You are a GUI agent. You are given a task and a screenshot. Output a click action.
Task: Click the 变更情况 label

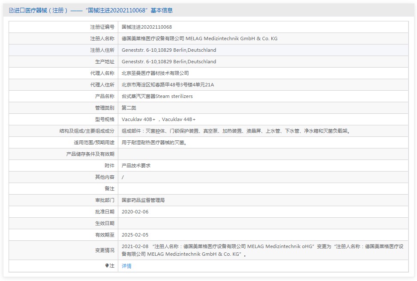(x=105, y=250)
